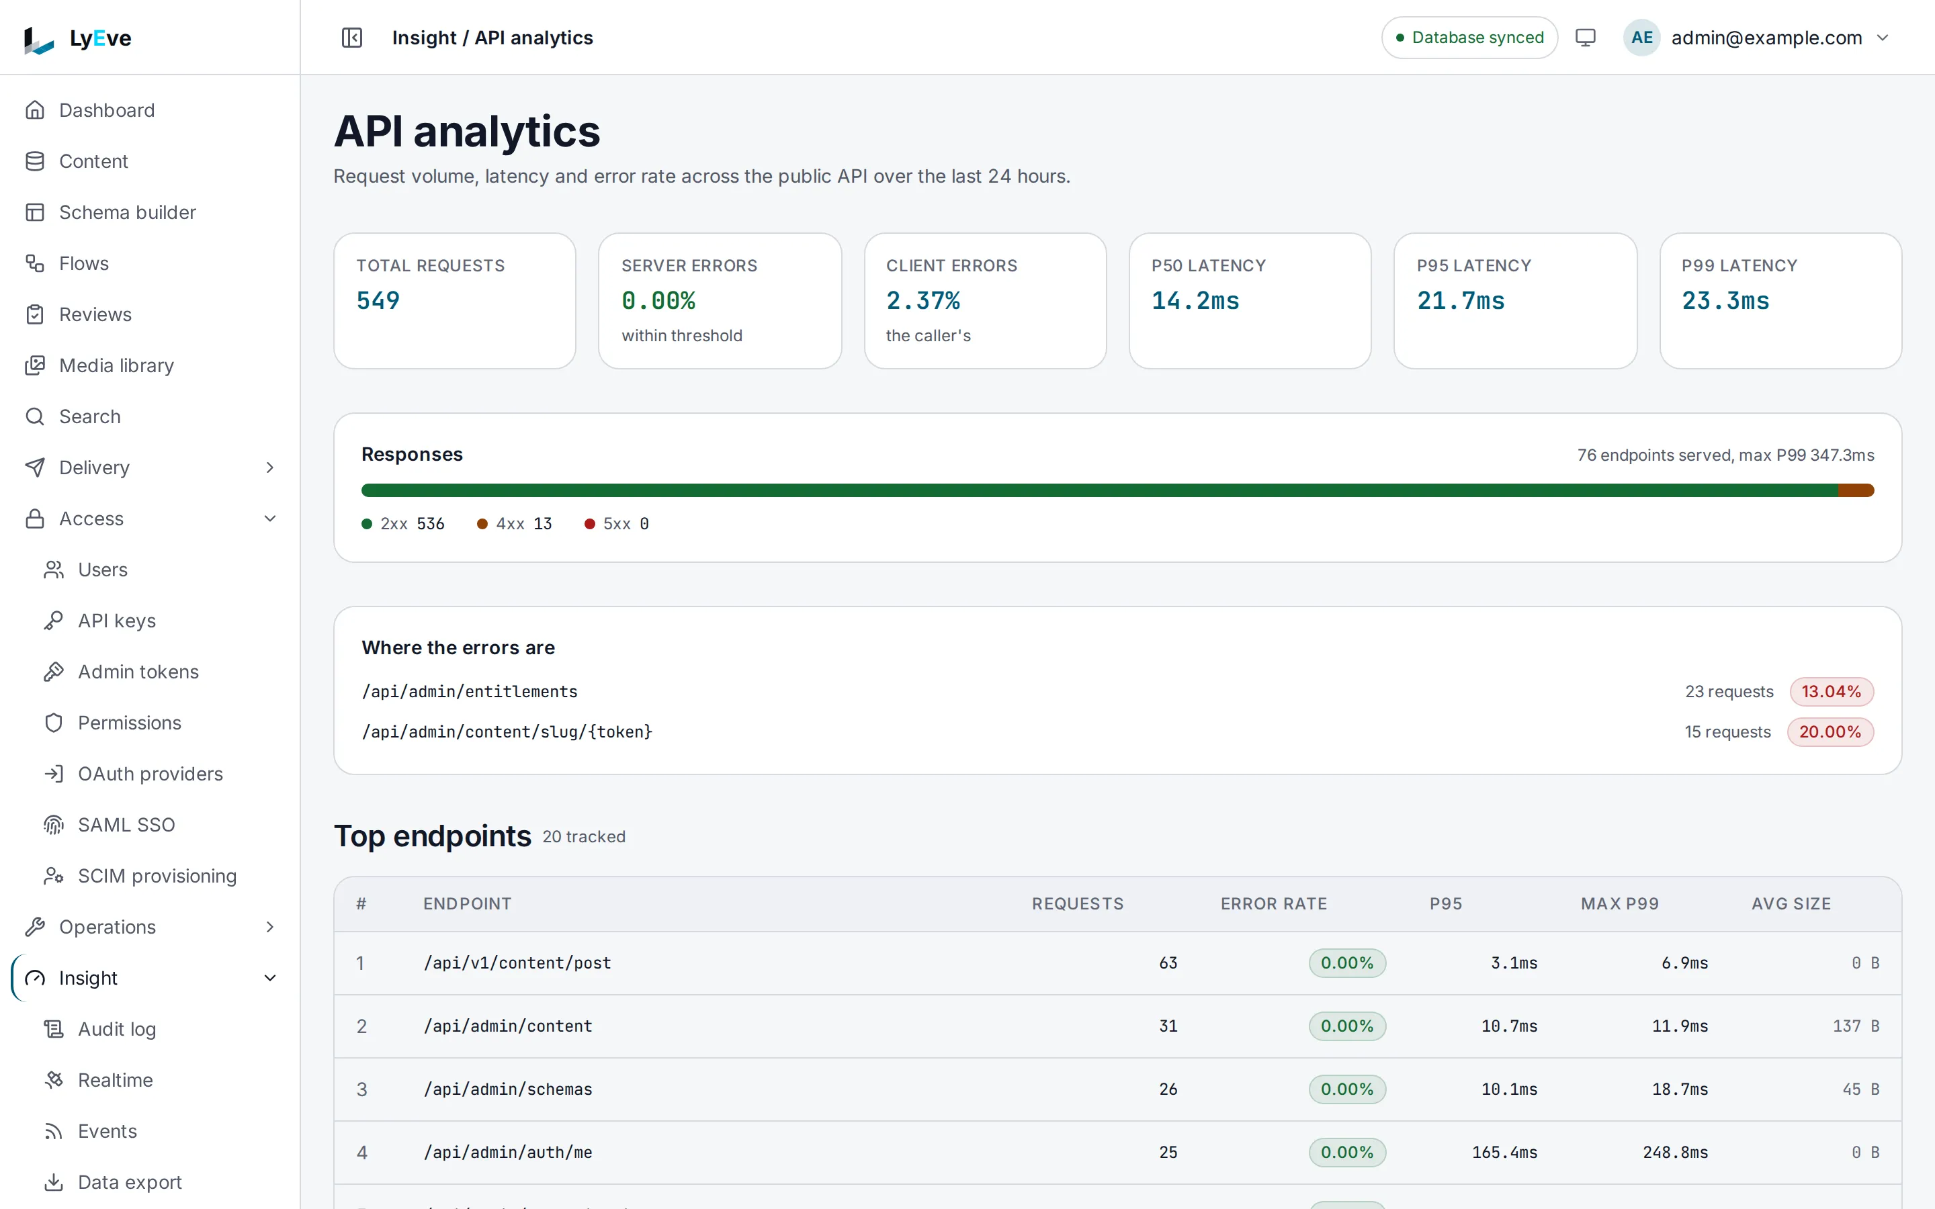
Task: Click the Permissions shield icon
Action: pos(54,723)
